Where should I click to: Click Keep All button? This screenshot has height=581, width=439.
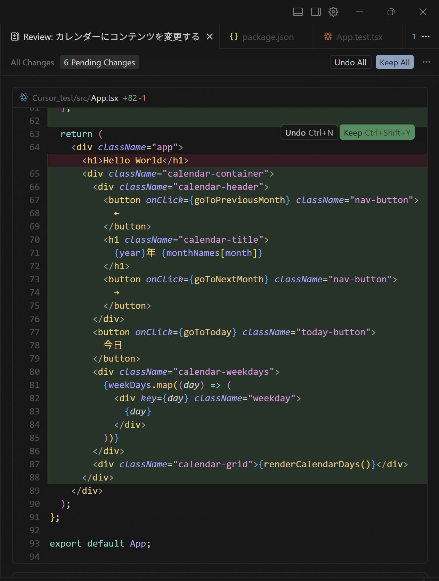click(x=395, y=63)
